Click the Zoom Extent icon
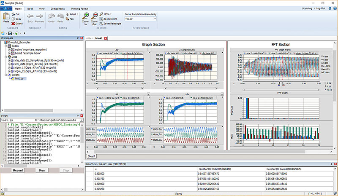338x196 pixels. coord(101,19)
